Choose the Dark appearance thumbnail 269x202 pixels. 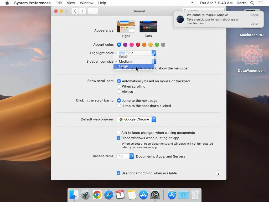[x=148, y=27]
